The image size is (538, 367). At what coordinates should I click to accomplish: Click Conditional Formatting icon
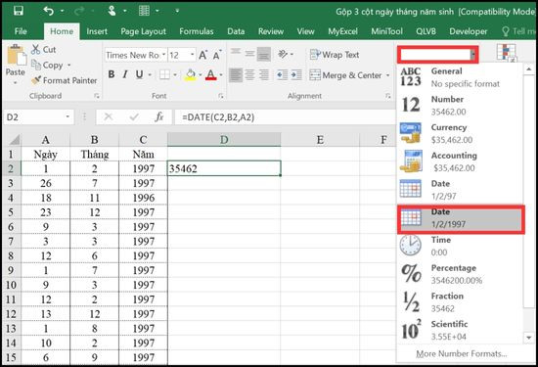(507, 53)
